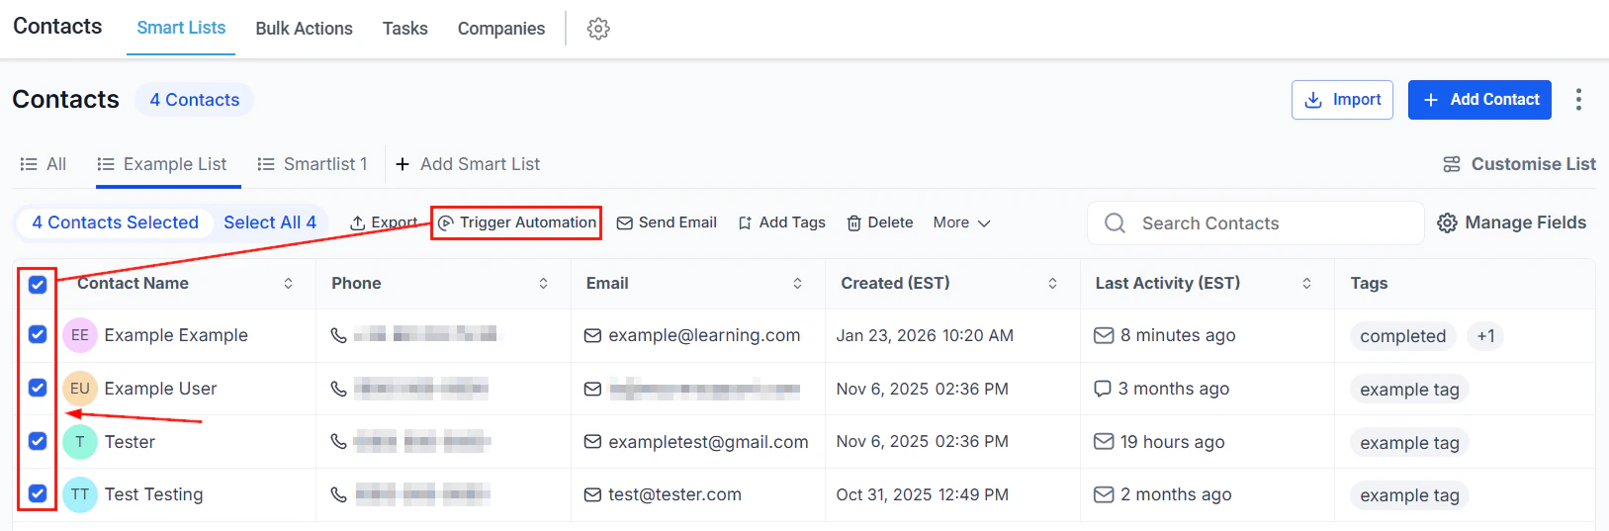Open the Example Example contact name
1609x531 pixels.
tap(176, 335)
